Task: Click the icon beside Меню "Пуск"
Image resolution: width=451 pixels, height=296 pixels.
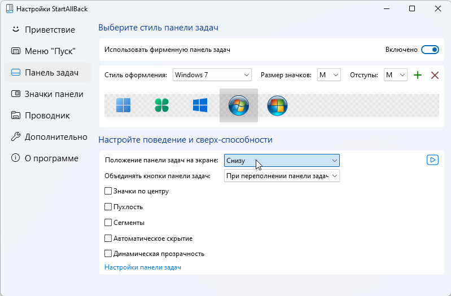Action: coord(16,51)
